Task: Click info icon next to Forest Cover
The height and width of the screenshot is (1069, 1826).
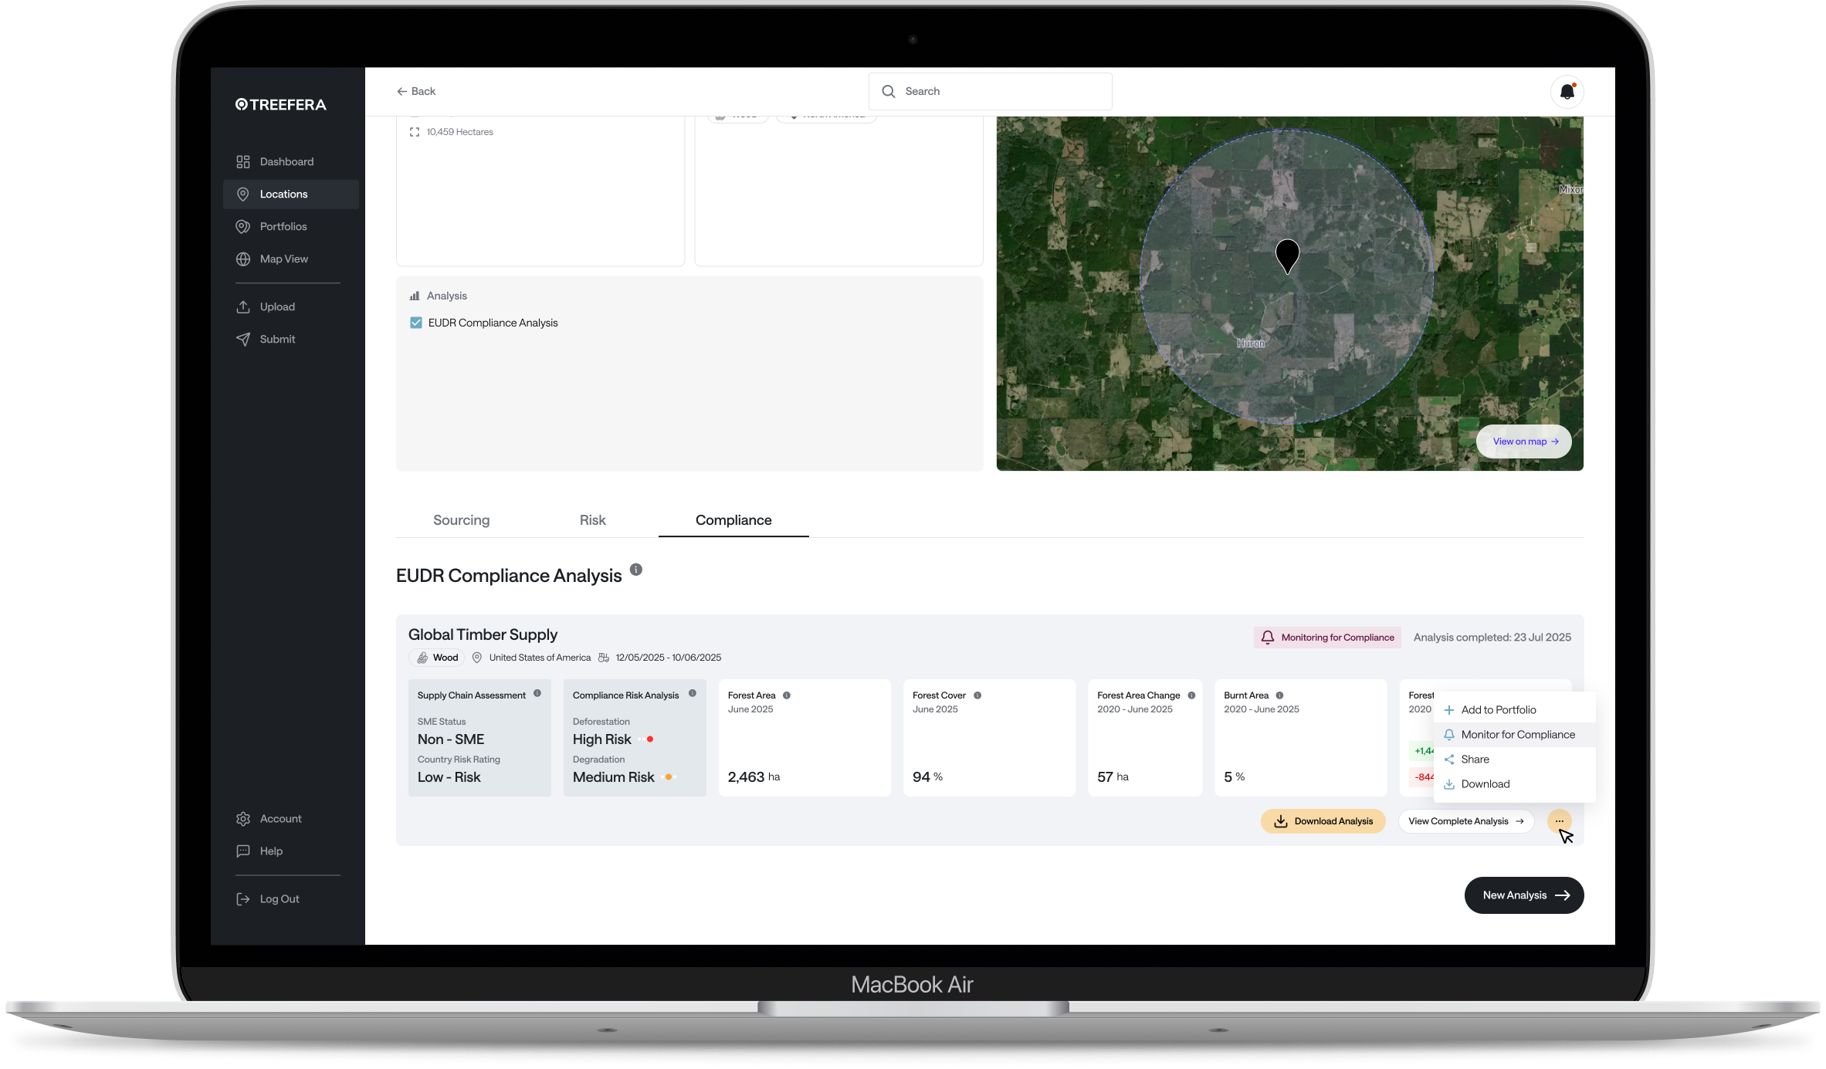Action: [x=977, y=695]
